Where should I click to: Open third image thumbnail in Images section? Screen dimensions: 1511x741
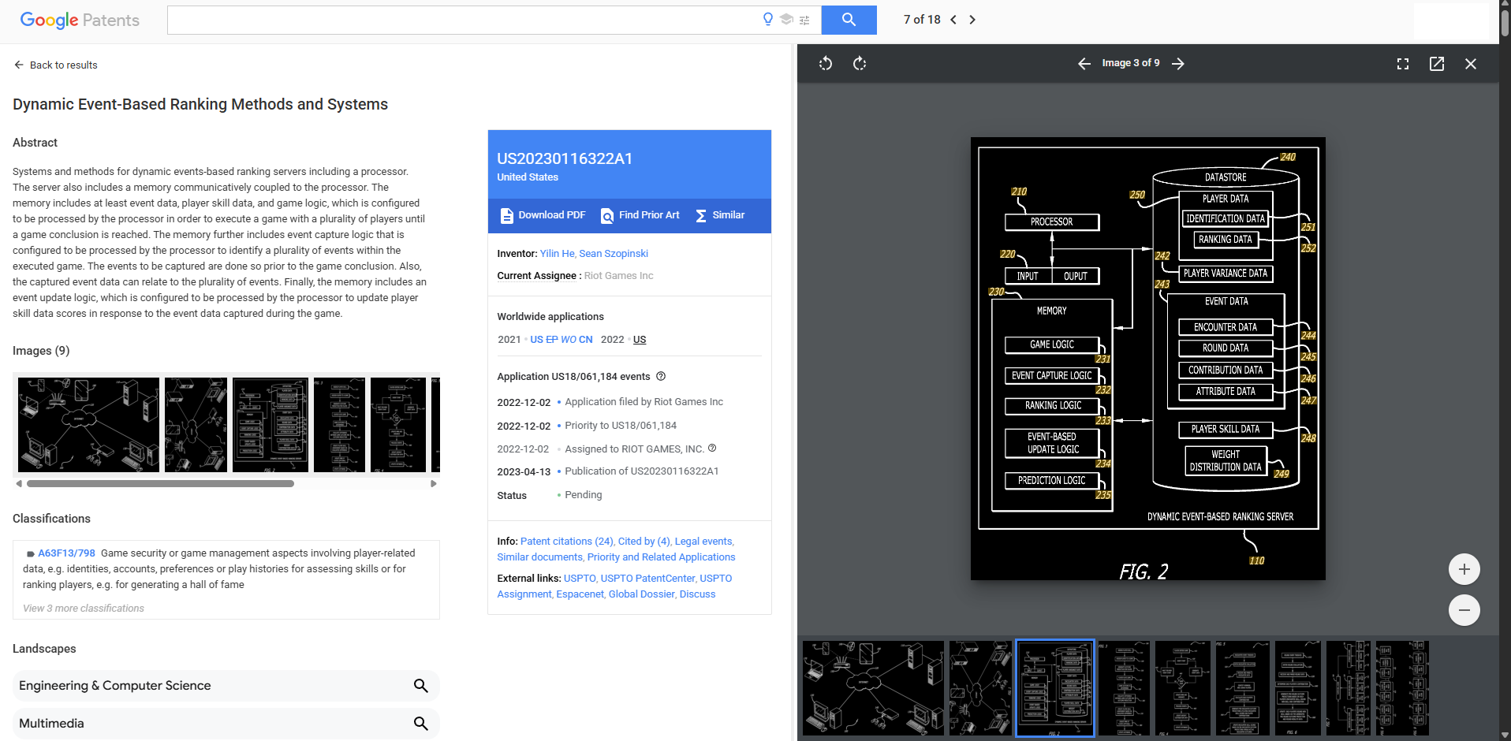pyautogui.click(x=270, y=424)
